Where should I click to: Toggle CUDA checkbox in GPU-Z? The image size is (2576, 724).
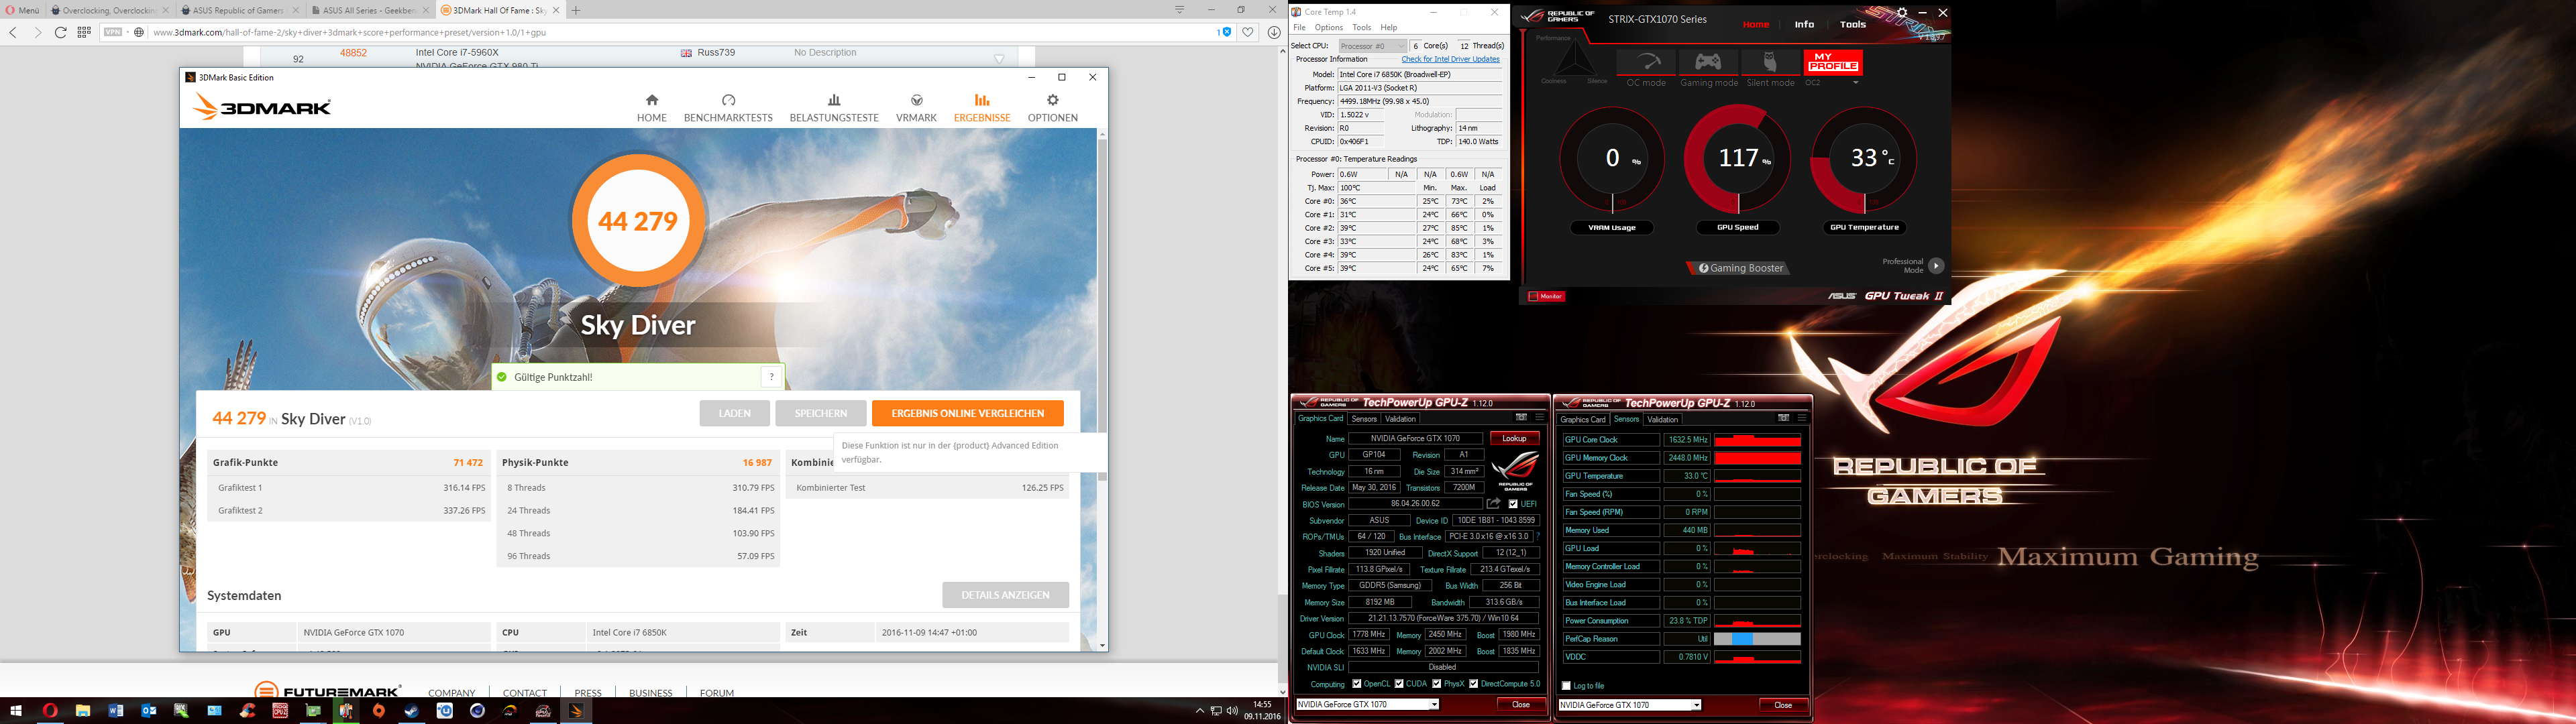point(1399,684)
